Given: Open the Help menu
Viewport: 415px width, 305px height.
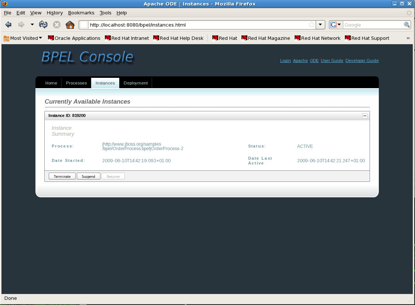Looking at the screenshot, I should click(x=122, y=13).
